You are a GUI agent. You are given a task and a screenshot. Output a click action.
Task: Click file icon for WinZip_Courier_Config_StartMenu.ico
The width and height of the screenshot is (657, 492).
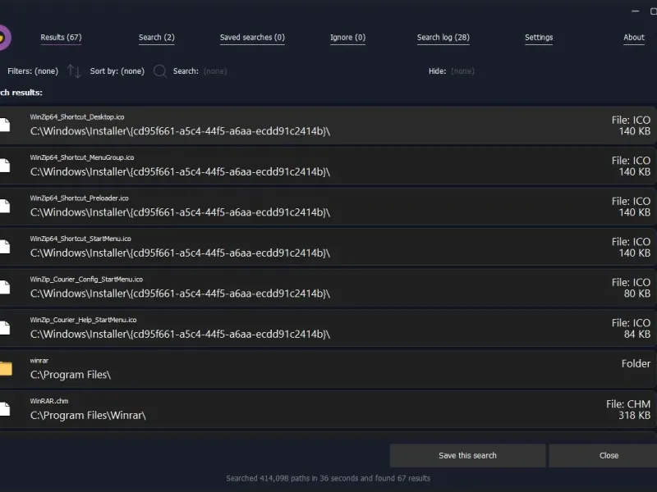coord(5,288)
